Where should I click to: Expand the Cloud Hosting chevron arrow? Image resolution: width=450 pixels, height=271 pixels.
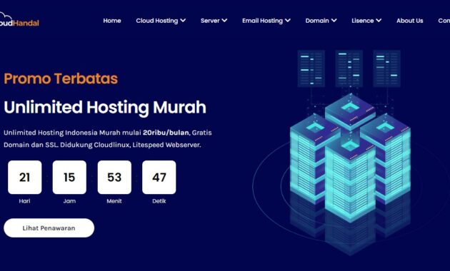(183, 21)
